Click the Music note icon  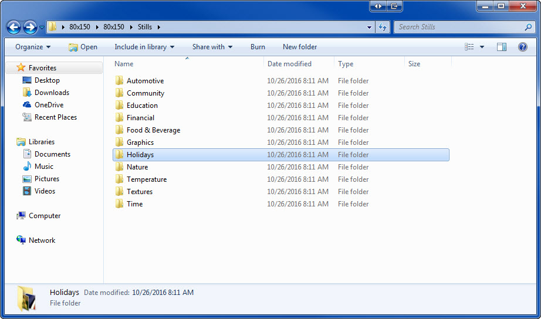(x=27, y=167)
